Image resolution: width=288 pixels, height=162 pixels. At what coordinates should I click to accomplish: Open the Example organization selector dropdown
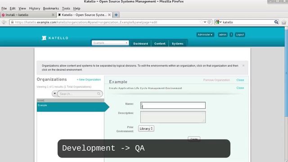110,43
